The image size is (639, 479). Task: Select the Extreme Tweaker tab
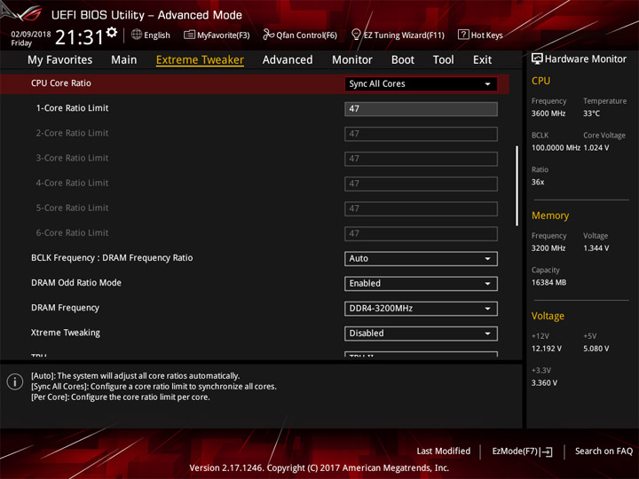point(200,60)
